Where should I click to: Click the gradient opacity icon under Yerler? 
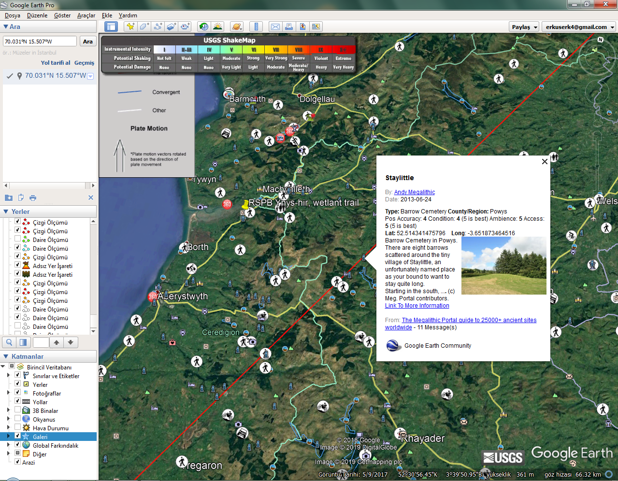pos(23,342)
